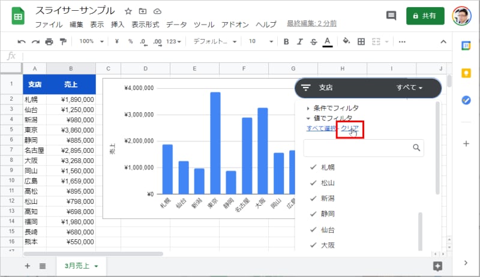The width and height of the screenshot is (480, 277).
Task: Open the zoom 100% dropdown
Action: tap(92, 41)
